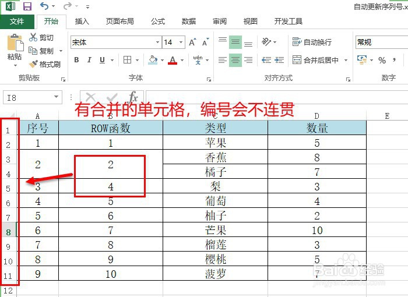Click the decrease indent icon
The image size is (408, 297).
tap(266, 60)
